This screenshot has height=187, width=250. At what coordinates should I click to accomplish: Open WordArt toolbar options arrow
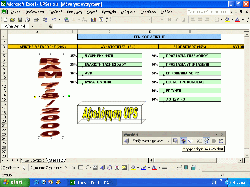(216, 135)
